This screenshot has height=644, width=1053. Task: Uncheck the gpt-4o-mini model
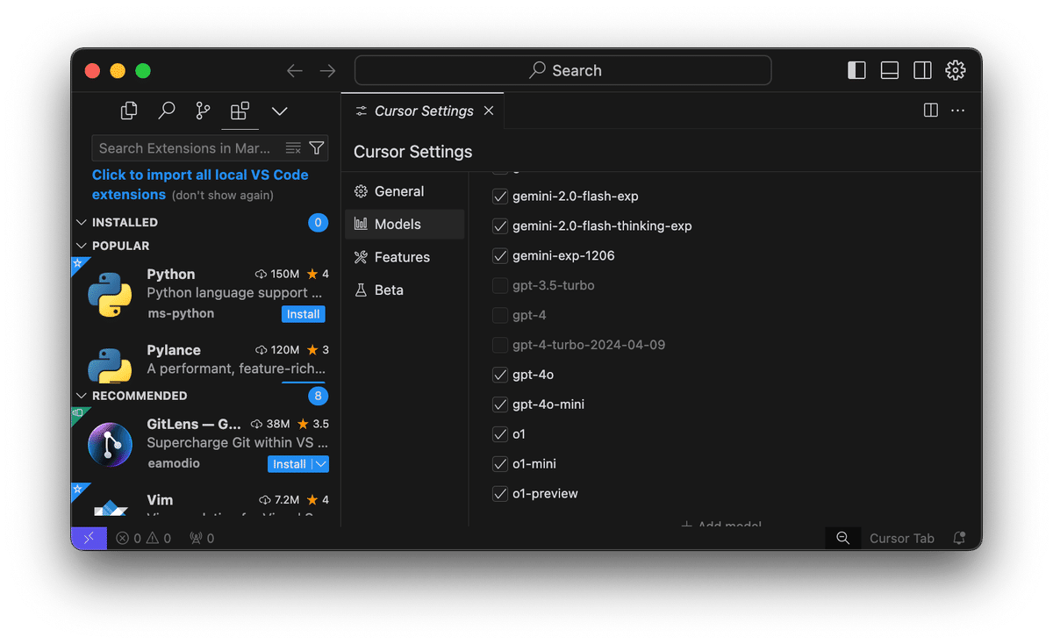click(500, 404)
